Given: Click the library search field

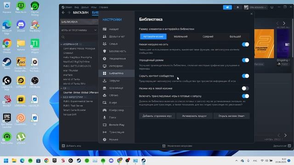Looking at the screenshot, I should [x=79, y=37].
